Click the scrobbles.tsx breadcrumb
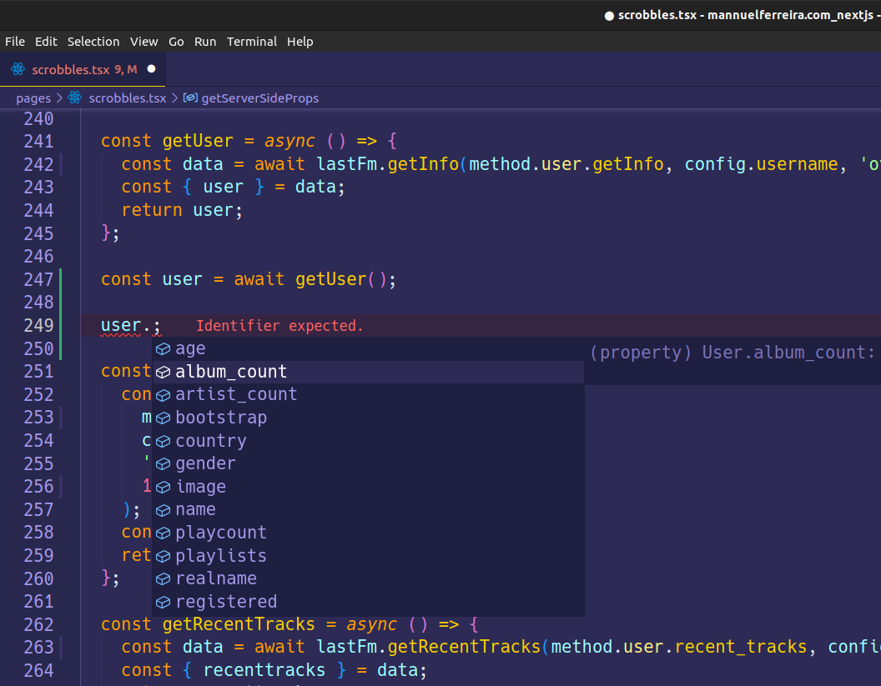The image size is (881, 686). tap(128, 98)
